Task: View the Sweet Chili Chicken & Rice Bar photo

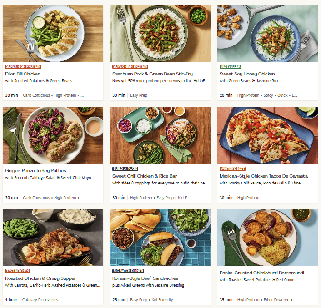Action: coord(160,135)
